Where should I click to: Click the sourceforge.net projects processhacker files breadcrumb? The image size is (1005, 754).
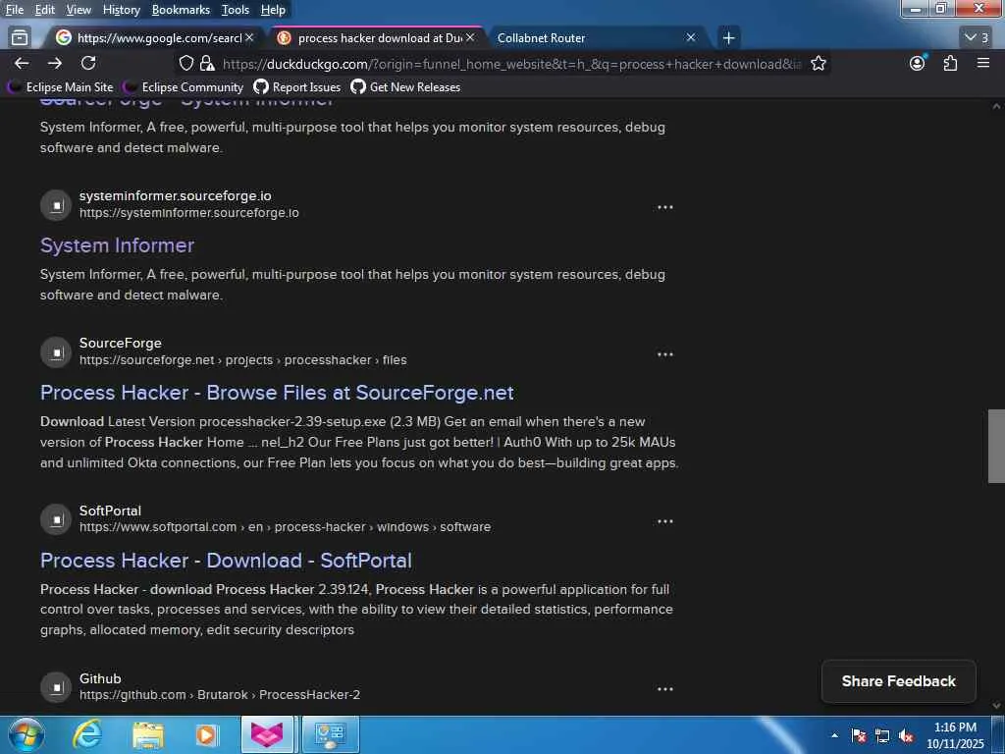[243, 360]
